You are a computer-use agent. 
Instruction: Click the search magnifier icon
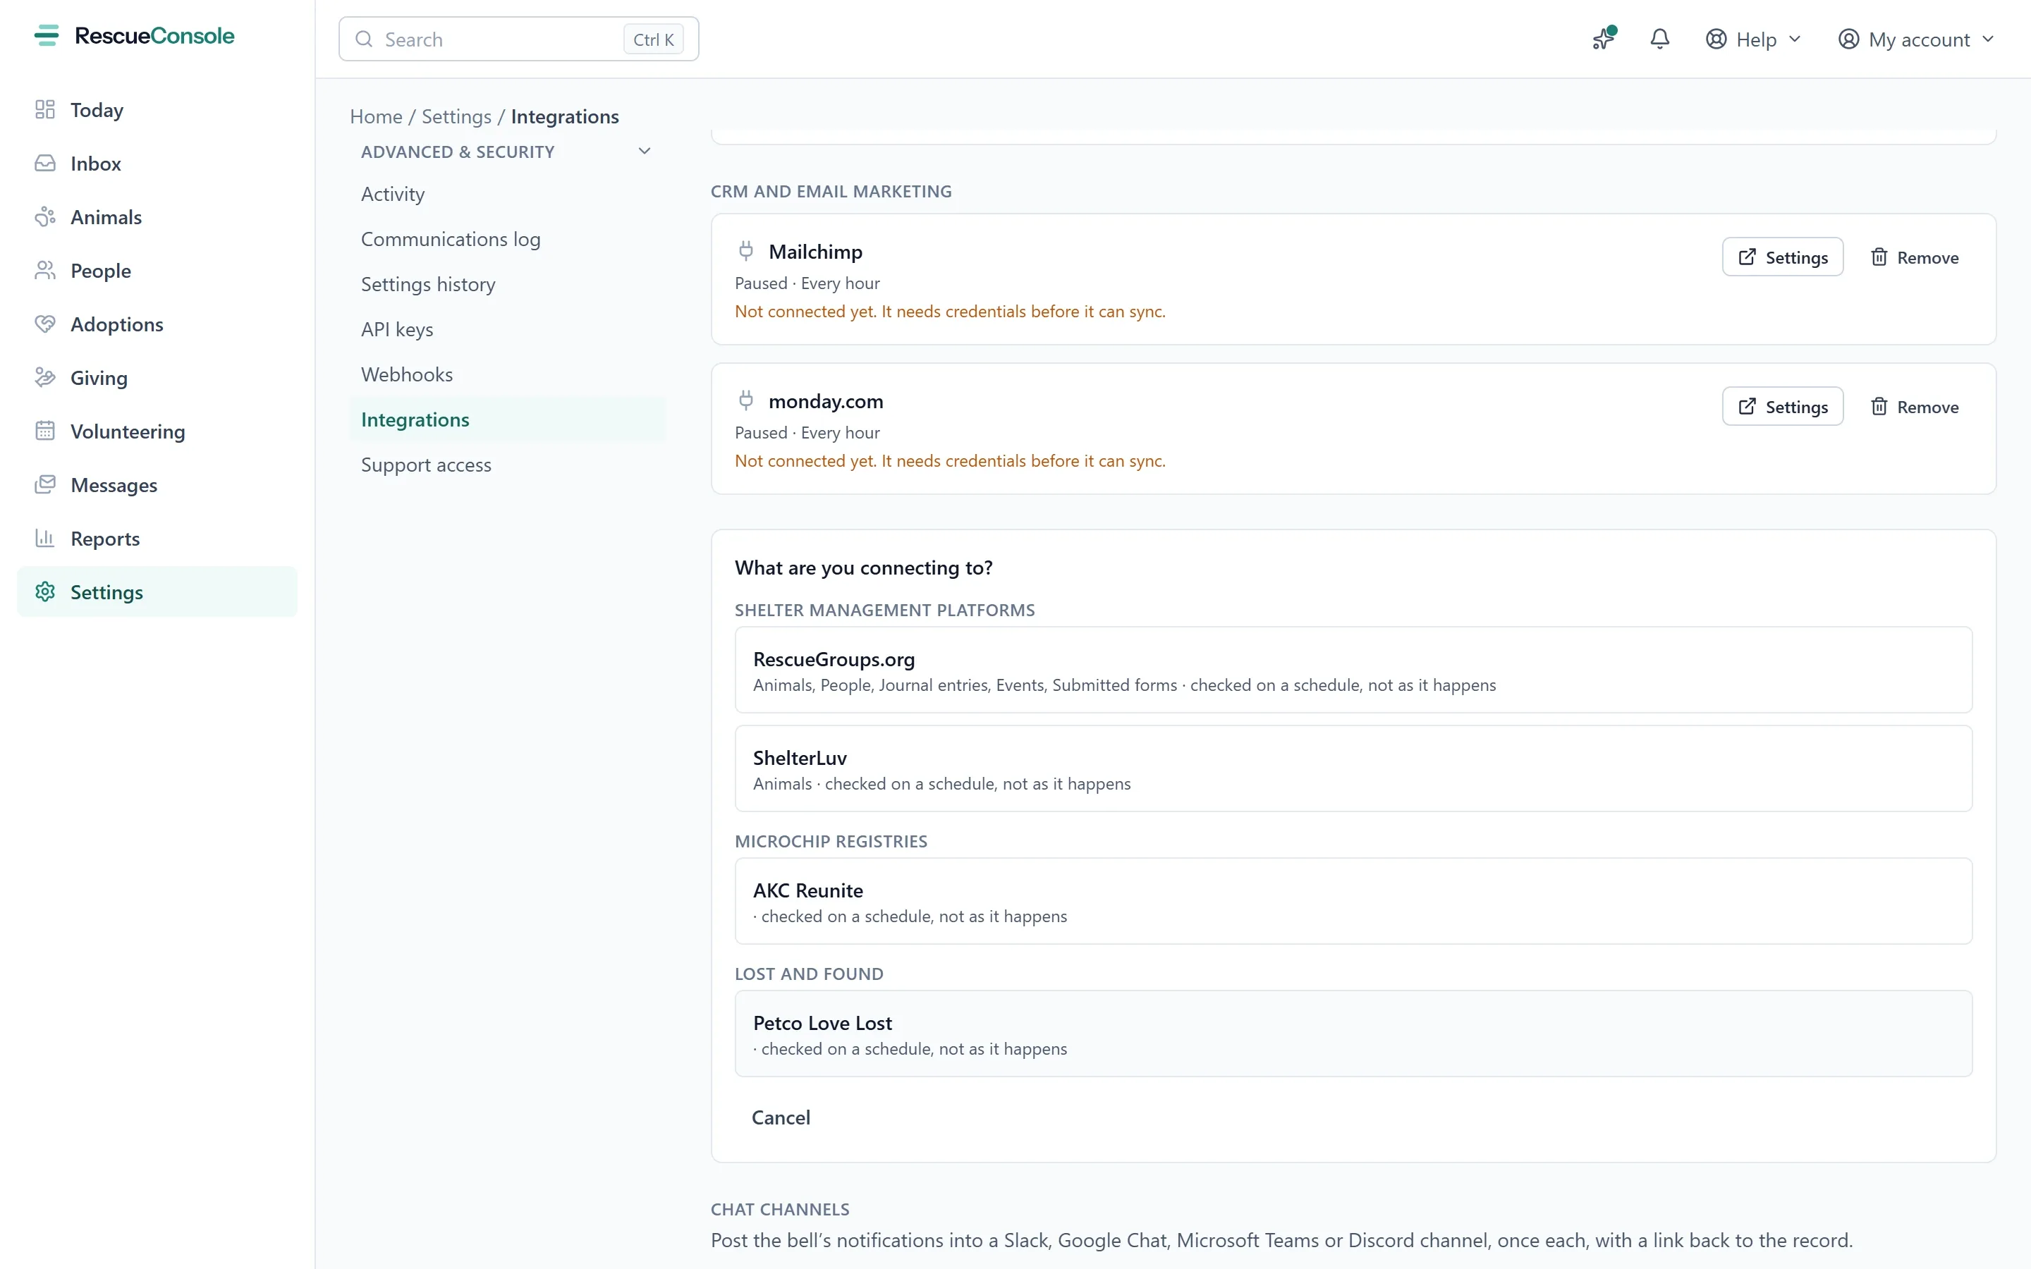tap(364, 39)
